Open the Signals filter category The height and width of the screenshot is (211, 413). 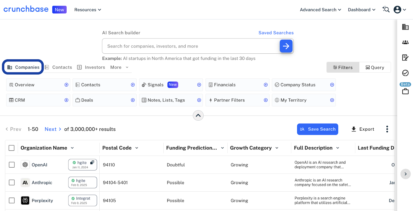click(x=171, y=85)
